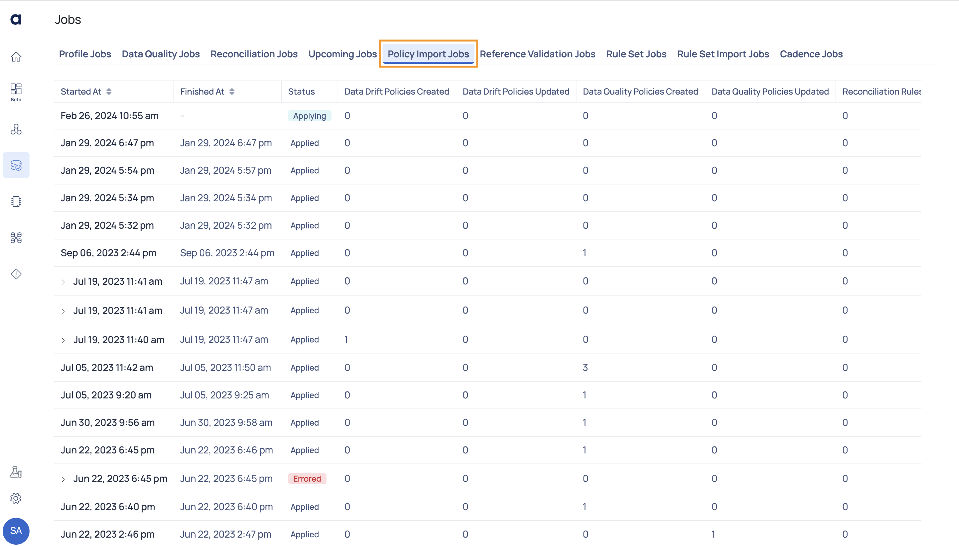Click the Applying status badge

click(x=309, y=116)
